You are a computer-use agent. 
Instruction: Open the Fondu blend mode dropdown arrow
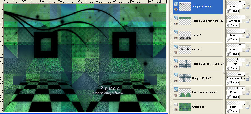(x=244, y=64)
